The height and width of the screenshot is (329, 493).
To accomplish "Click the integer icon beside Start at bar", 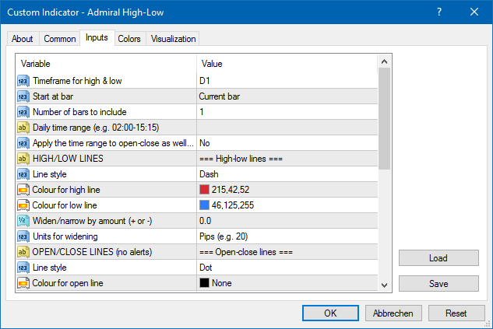I will point(23,96).
